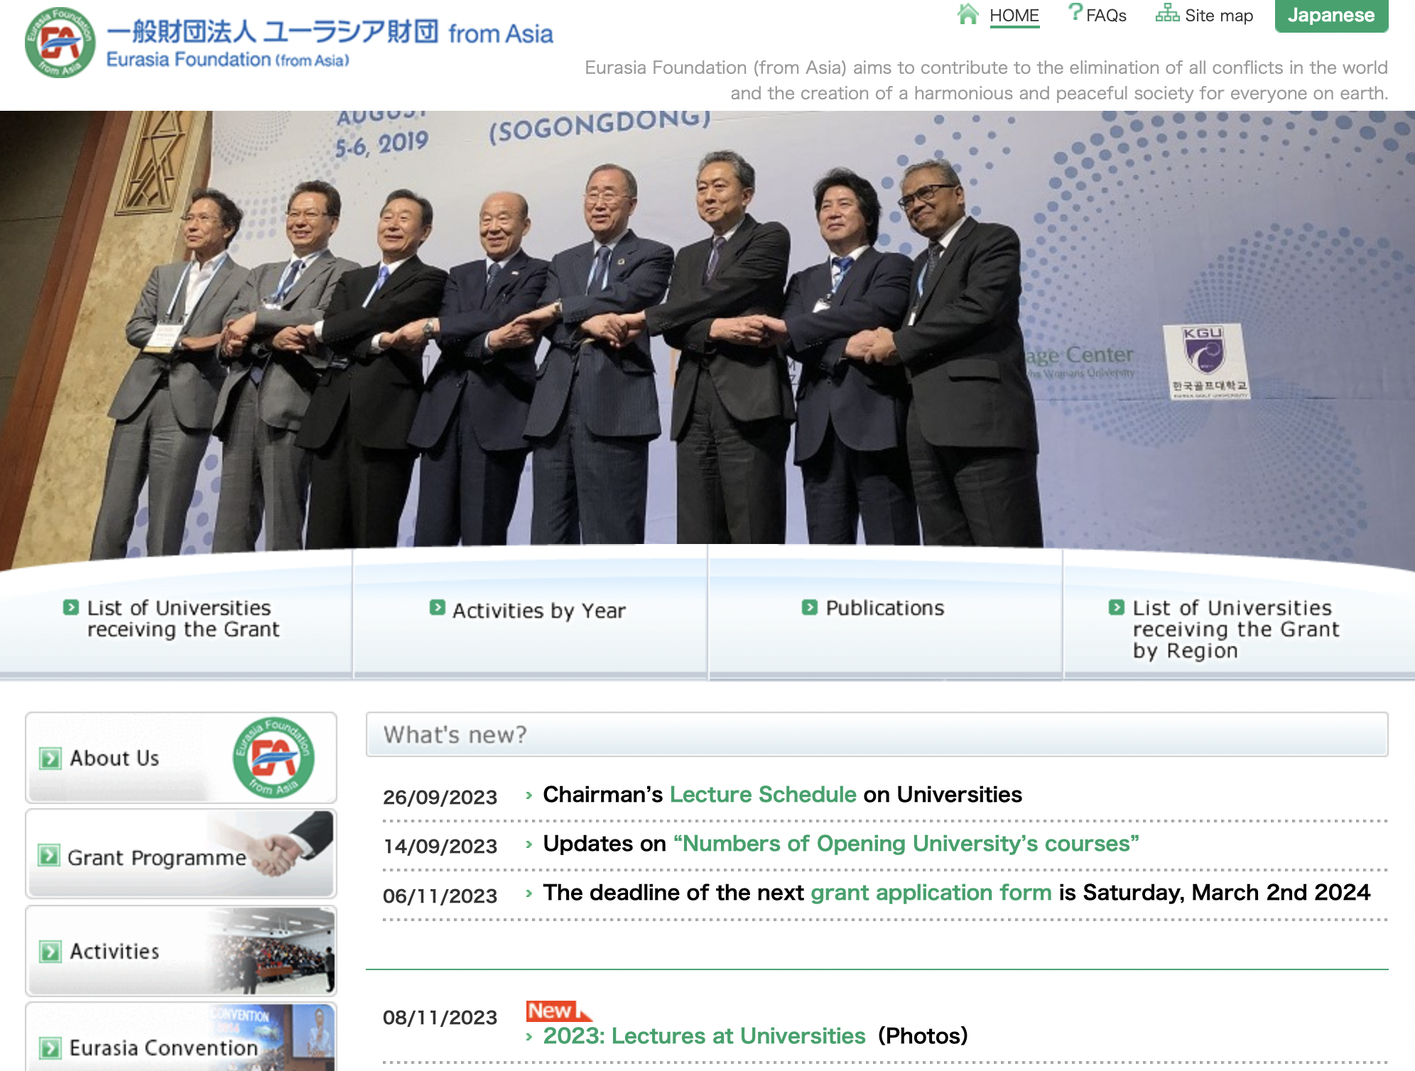
Task: Click green arrow icon beside List of Universities receiving the Grant
Action: click(71, 607)
